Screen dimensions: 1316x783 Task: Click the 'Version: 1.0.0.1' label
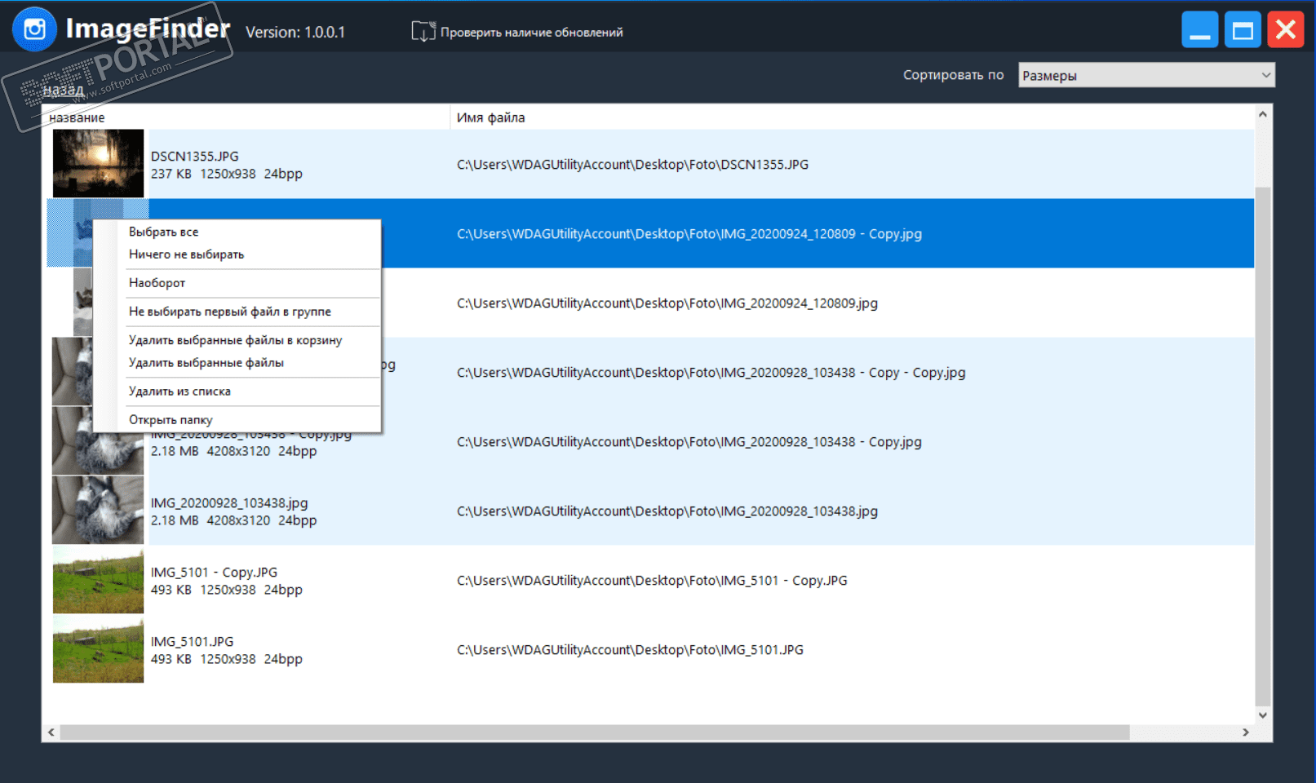tap(295, 33)
